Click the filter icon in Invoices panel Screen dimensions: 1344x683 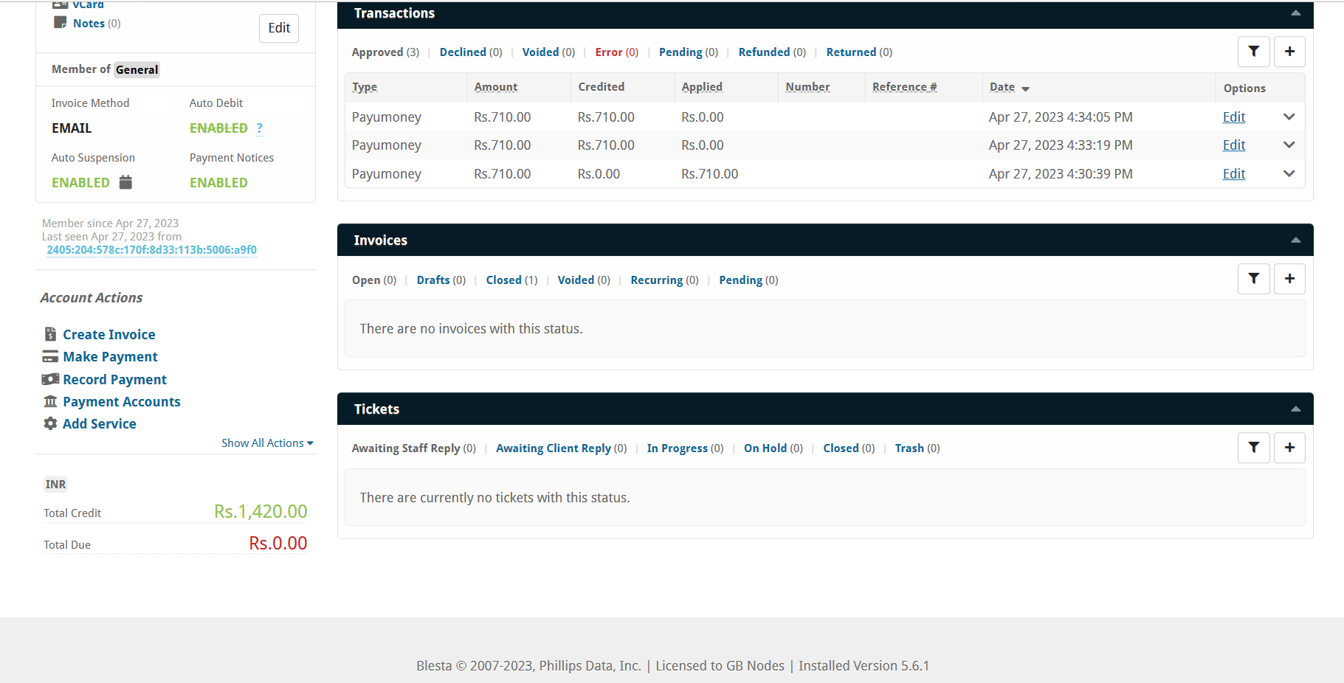(1253, 279)
